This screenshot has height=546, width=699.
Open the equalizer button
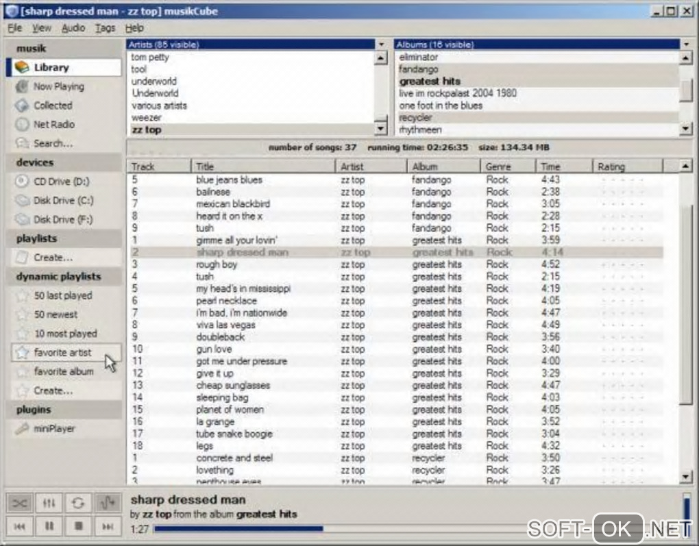click(49, 504)
